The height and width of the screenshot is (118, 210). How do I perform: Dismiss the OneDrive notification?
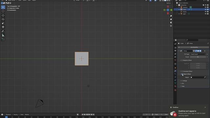point(205,107)
